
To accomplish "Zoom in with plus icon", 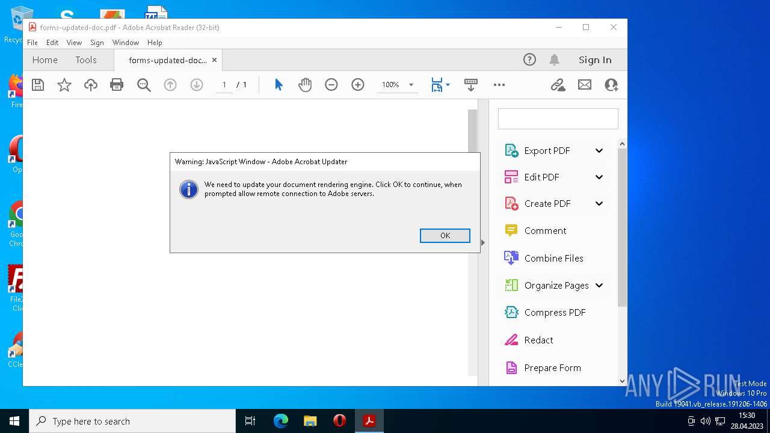I will [x=358, y=85].
